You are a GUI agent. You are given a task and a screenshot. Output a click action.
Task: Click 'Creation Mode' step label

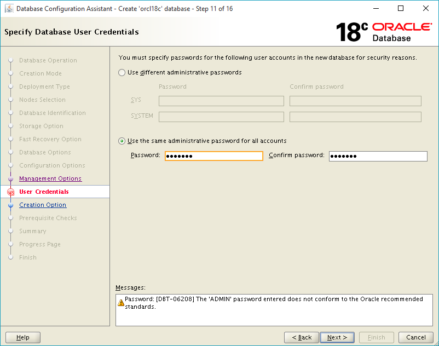pos(41,73)
